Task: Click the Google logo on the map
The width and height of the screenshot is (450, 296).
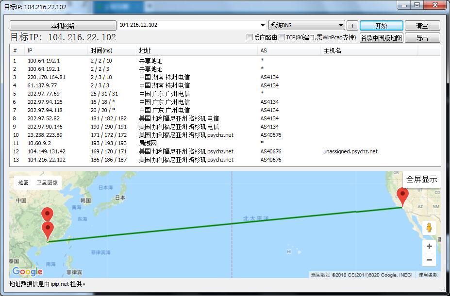Action: coord(27,272)
